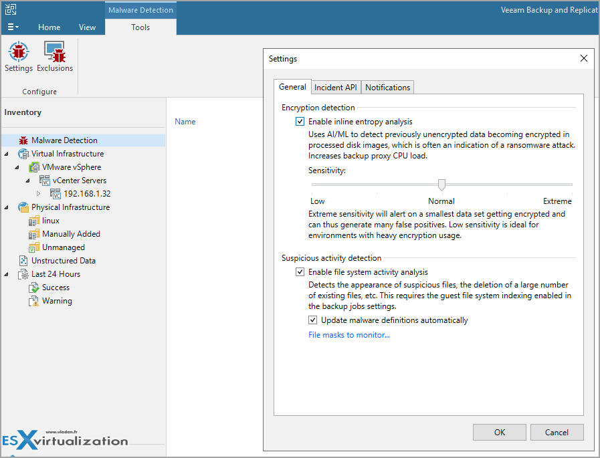Select the vCenter Servers icon

tap(45, 181)
